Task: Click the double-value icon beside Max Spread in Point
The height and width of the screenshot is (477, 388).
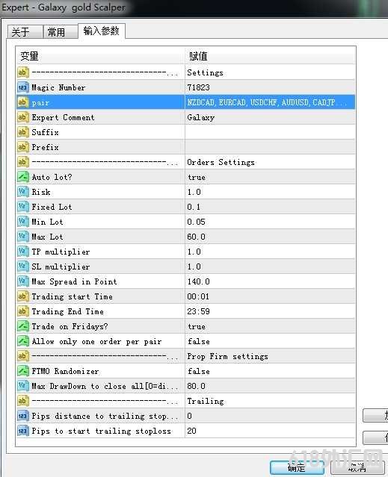Action: point(23,281)
